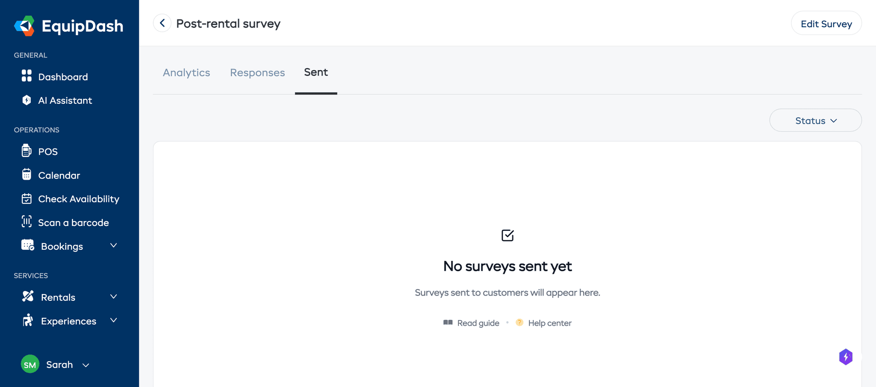The width and height of the screenshot is (876, 387).
Task: Click the EquipDash logo
Action: (69, 26)
